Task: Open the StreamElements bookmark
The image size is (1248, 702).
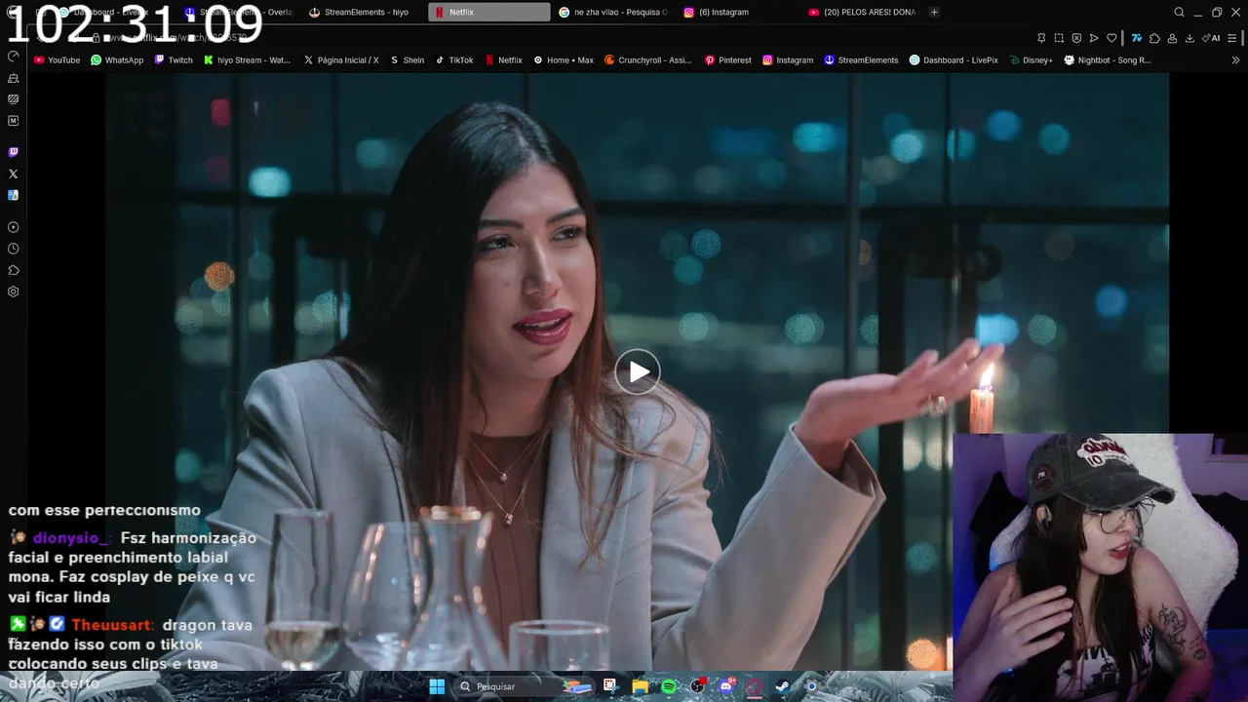Action: (861, 59)
